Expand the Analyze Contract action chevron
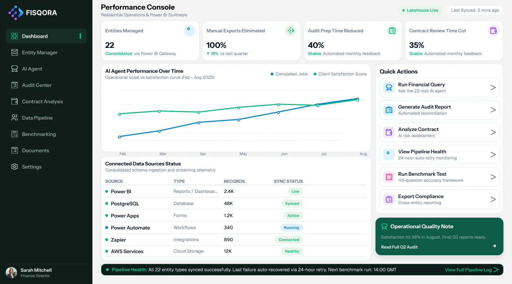 point(493,132)
